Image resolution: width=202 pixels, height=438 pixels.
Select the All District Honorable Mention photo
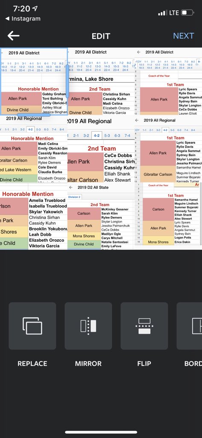point(34,81)
